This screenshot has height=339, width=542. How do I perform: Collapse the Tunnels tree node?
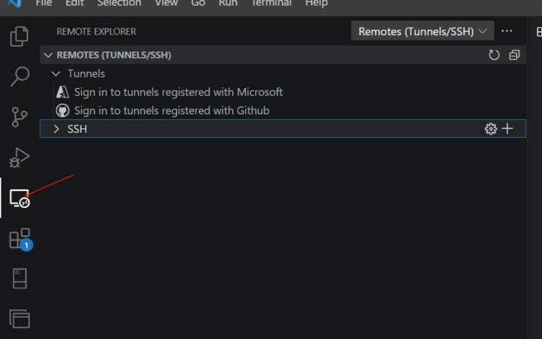coord(56,73)
